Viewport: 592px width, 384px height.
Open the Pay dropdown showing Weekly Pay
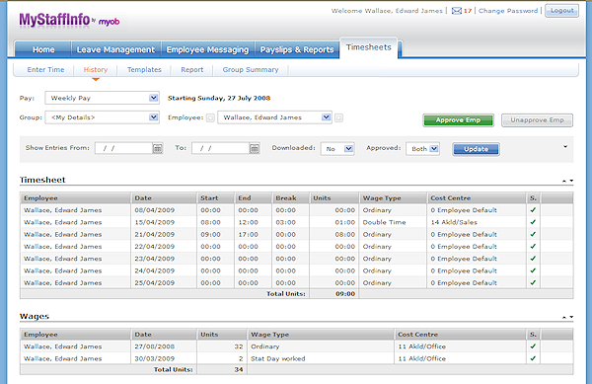[x=102, y=98]
